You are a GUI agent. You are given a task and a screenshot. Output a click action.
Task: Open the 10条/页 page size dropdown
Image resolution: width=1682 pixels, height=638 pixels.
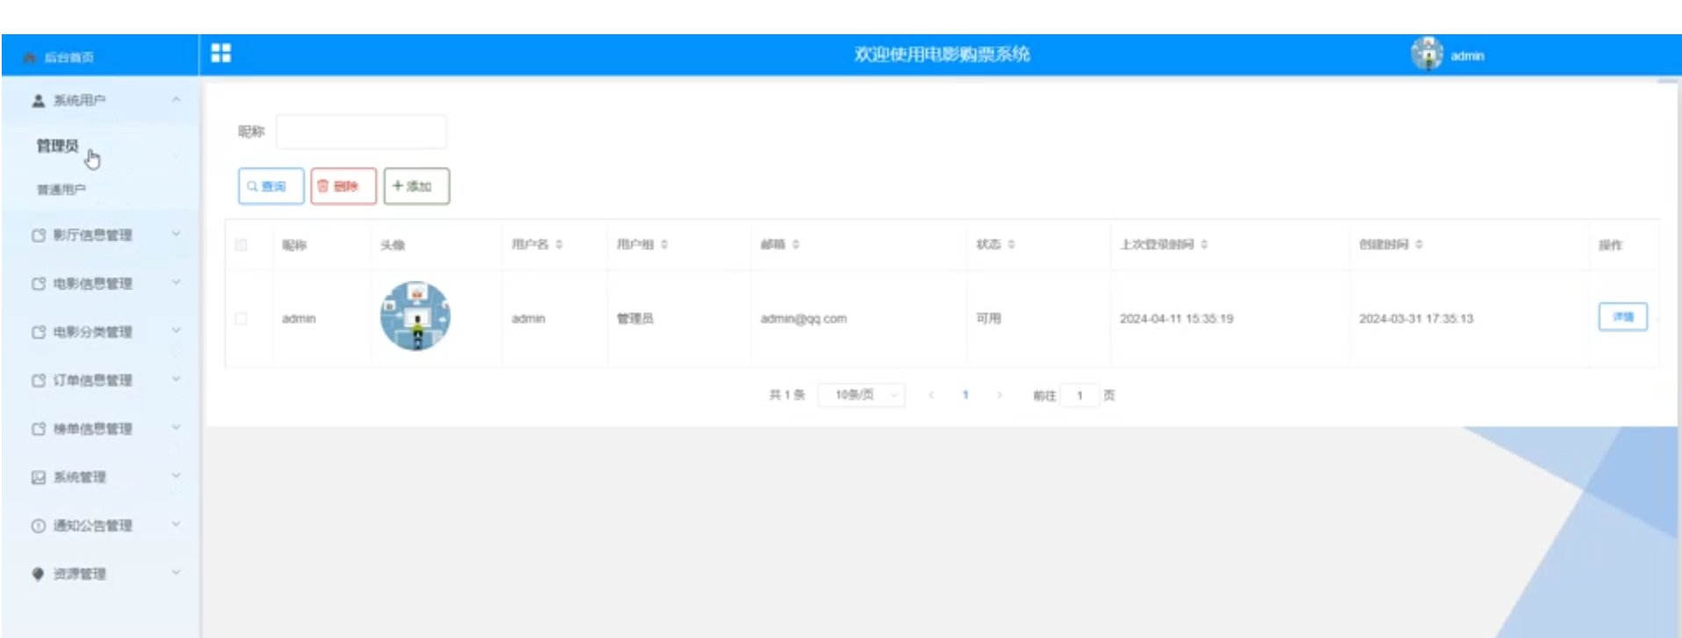pos(861,395)
